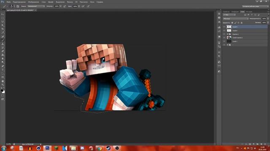Select the Path Selection tool

(3, 73)
